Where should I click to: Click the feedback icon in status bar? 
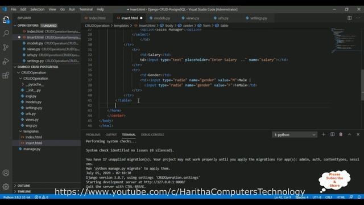pyautogui.click(x=351, y=197)
